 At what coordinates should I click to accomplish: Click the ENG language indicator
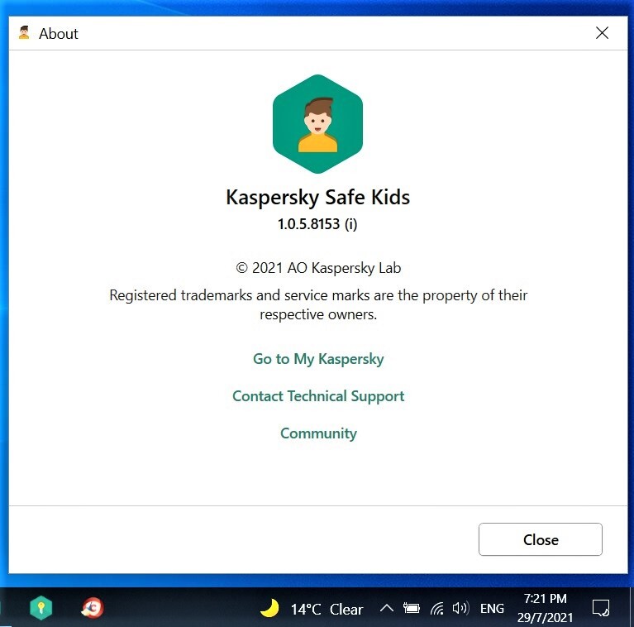tap(492, 608)
